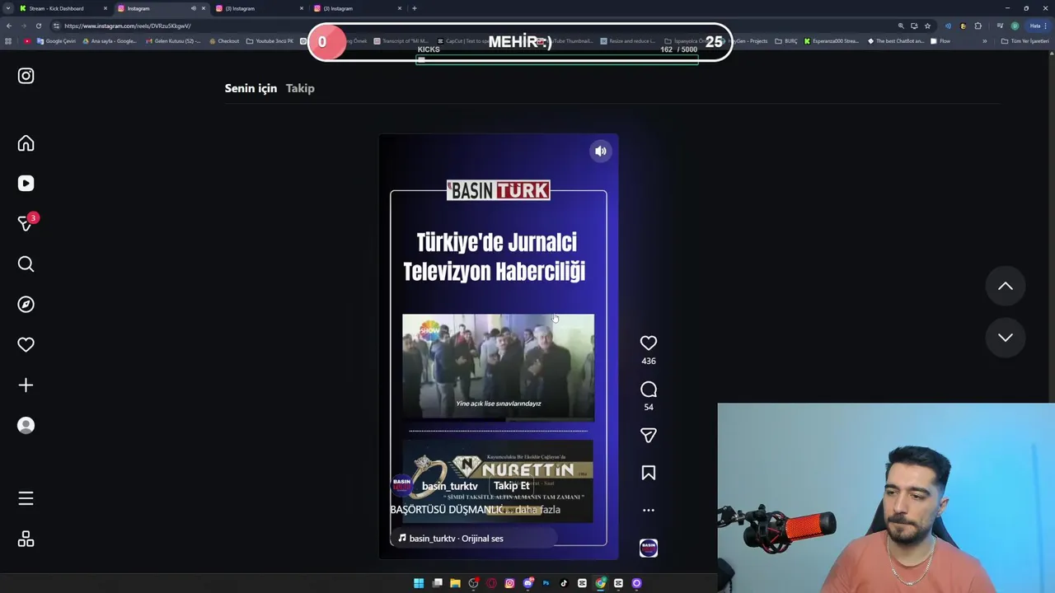
Task: Open comments with 54 replies
Action: (649, 390)
